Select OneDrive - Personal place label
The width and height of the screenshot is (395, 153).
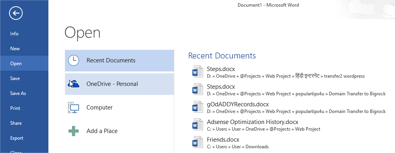coord(112,84)
